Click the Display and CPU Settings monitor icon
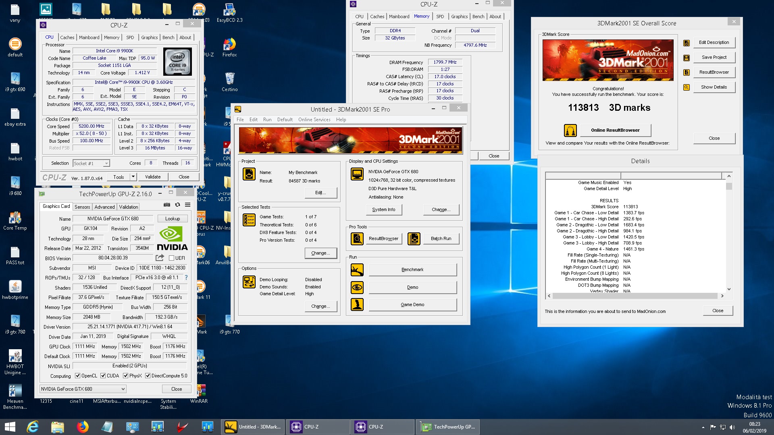The height and width of the screenshot is (435, 774). [357, 174]
